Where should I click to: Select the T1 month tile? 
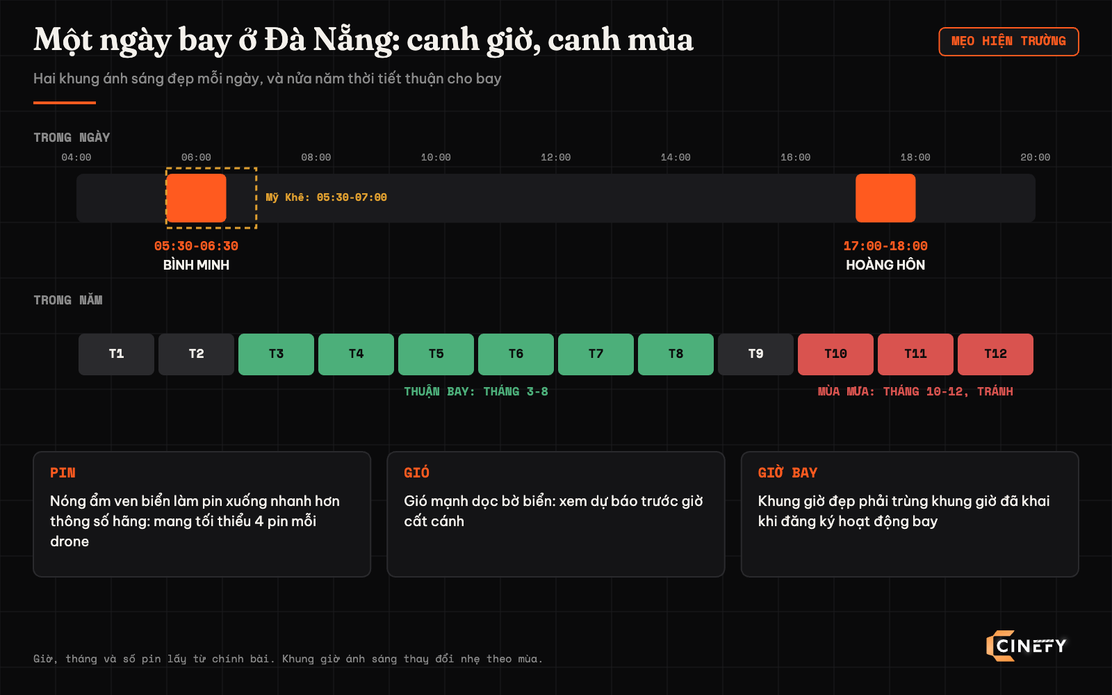pos(116,354)
